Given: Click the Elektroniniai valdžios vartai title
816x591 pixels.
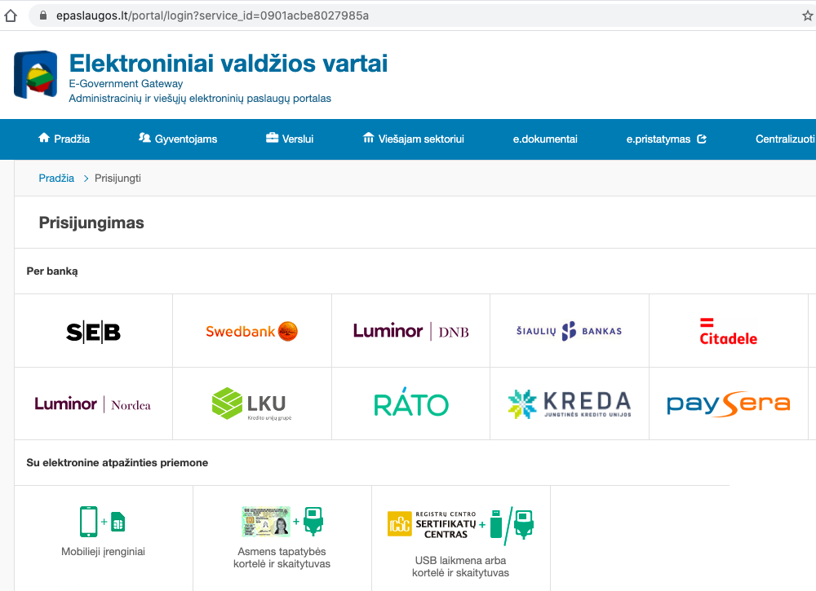Looking at the screenshot, I should pyautogui.click(x=228, y=64).
